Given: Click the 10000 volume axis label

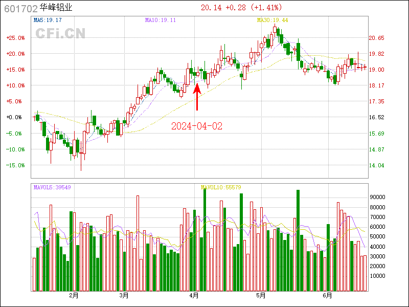Looking at the screenshot, I should pyautogui.click(x=378, y=276).
